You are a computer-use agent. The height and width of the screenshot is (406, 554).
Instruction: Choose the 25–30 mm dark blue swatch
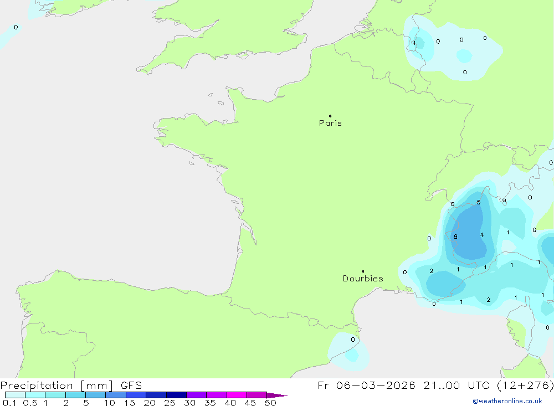176,395
